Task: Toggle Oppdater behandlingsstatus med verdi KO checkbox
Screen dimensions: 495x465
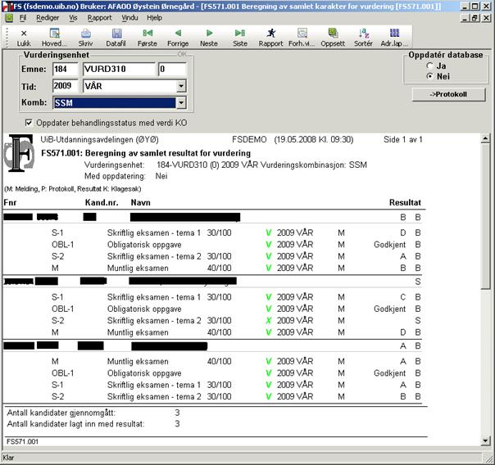Action: point(29,123)
